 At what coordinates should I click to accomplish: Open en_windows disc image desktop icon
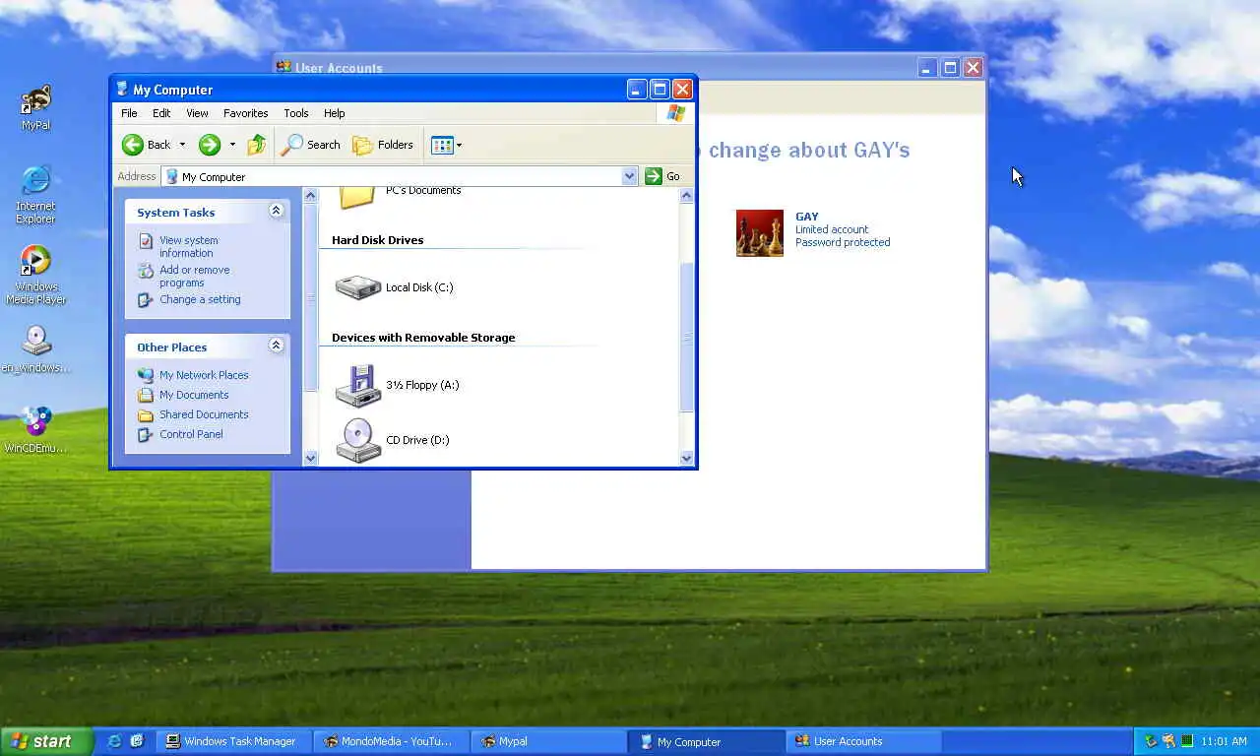tap(35, 349)
